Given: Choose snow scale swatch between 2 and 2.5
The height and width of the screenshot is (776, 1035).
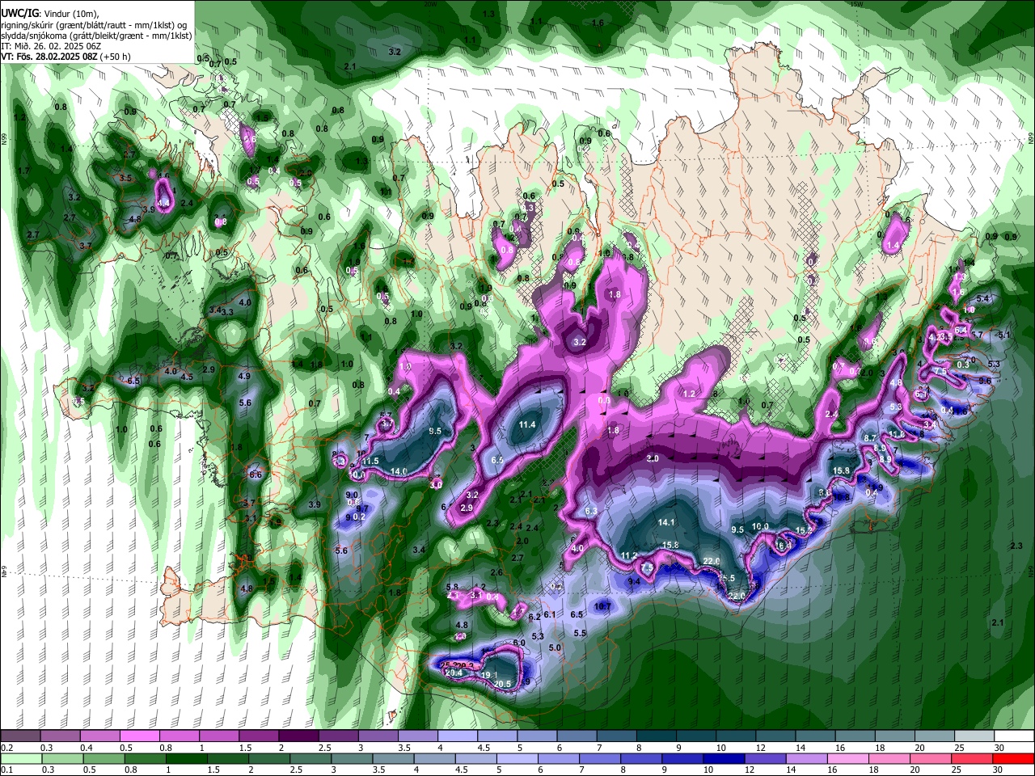Looking at the screenshot, I should pos(298,736).
